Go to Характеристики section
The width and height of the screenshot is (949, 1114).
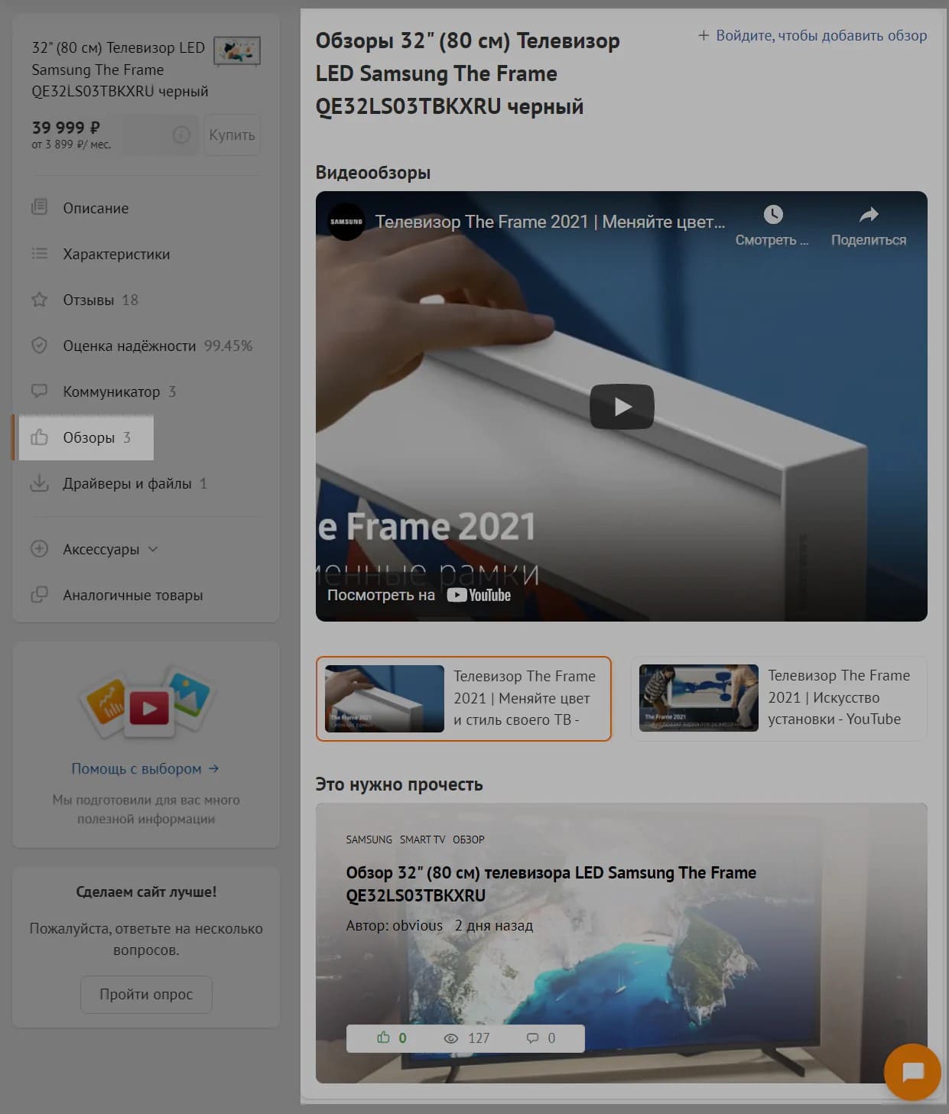[x=116, y=254]
